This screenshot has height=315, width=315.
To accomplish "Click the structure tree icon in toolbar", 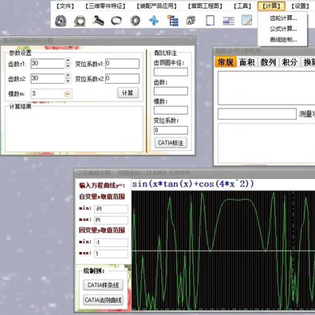I will click(x=173, y=21).
